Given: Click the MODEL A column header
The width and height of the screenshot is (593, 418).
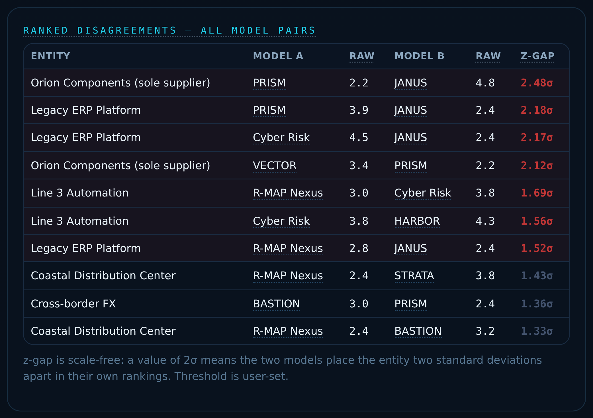Looking at the screenshot, I should coord(278,56).
